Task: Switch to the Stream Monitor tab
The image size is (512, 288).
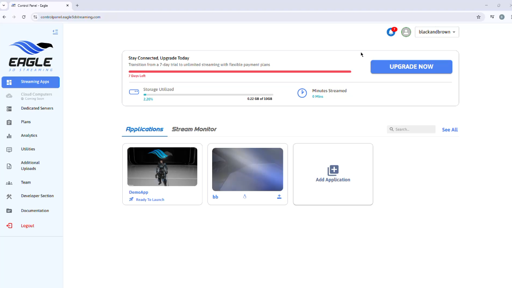Action: (194, 129)
